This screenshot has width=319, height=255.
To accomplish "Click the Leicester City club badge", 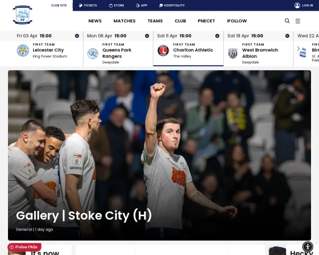I will tap(23, 50).
